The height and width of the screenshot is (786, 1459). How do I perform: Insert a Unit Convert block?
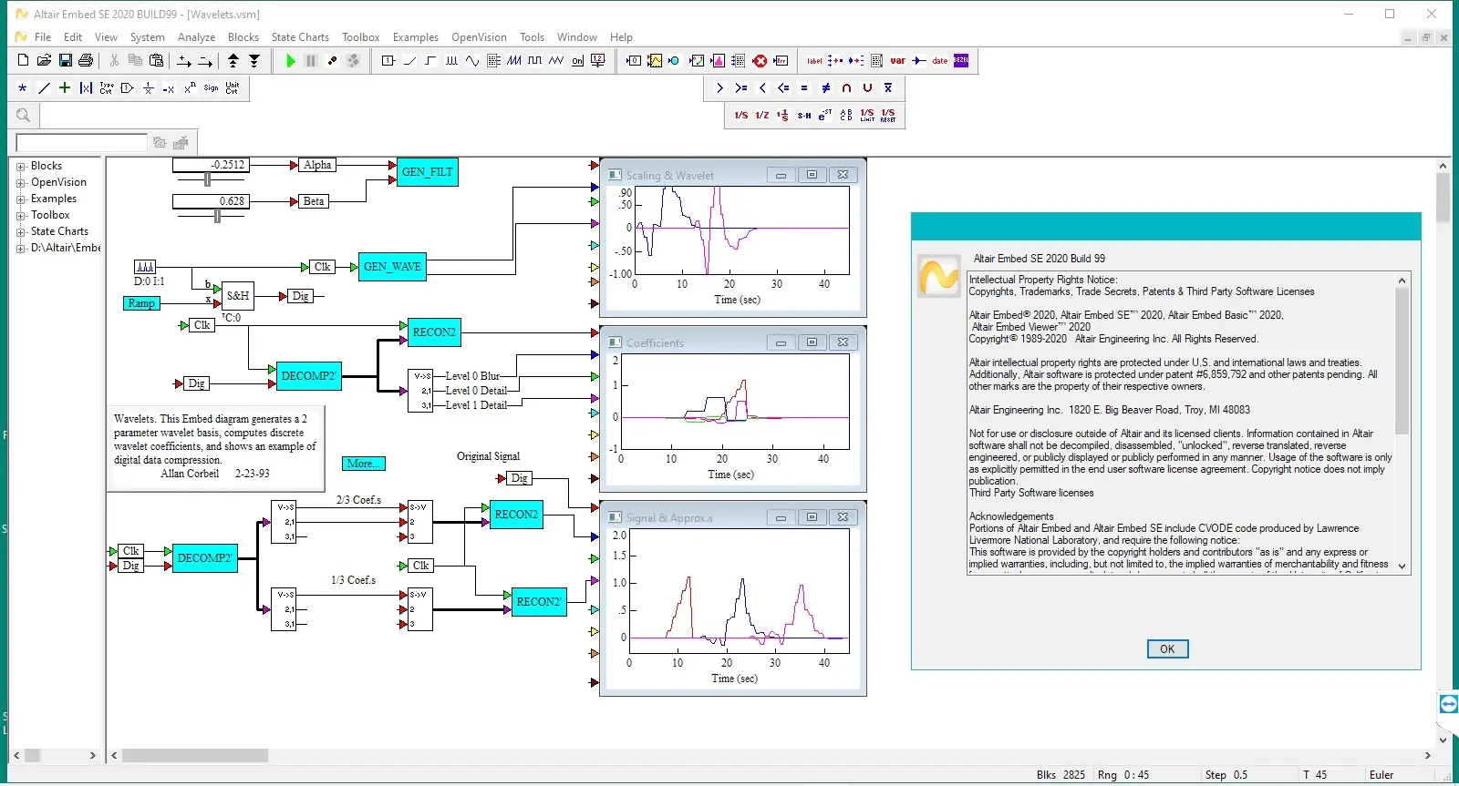coord(233,88)
